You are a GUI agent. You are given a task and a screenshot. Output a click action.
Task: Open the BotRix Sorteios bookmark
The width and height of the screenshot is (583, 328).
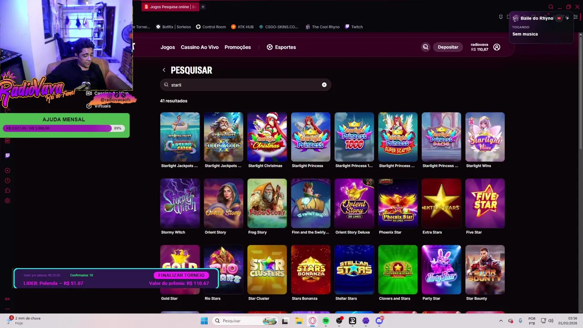point(174,27)
